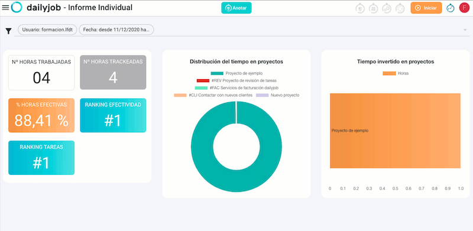
Task: Toggle the #FAC Servicios de facturación legend swatch
Action: [201, 88]
